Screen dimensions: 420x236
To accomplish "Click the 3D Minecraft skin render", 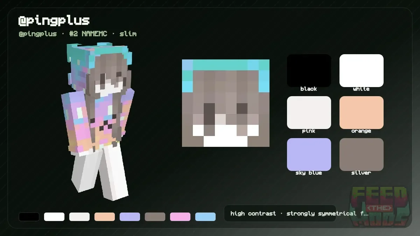I will 98,122.
